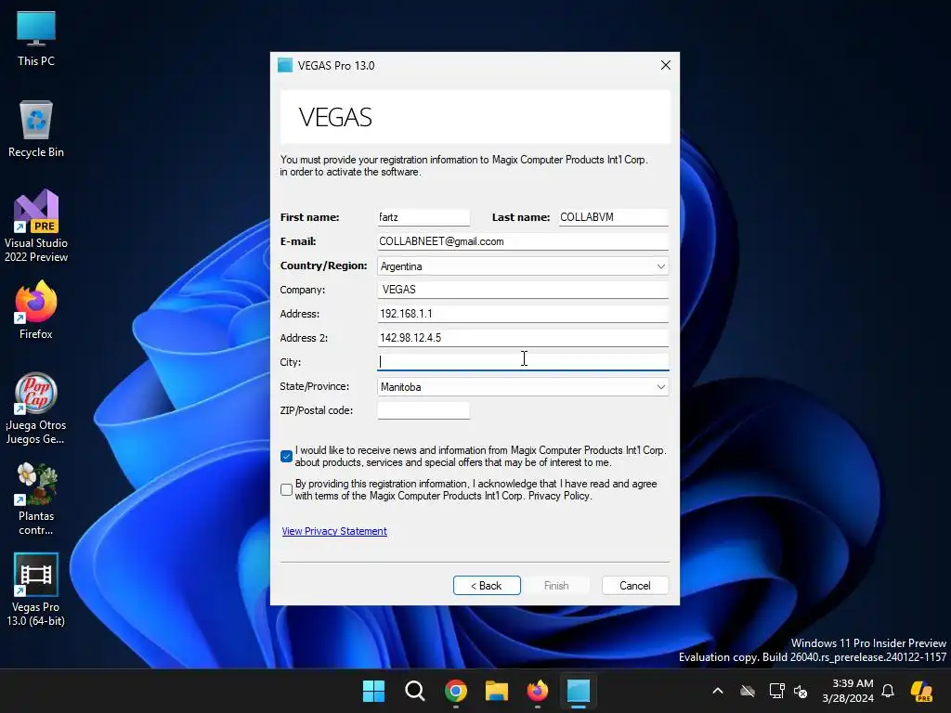Viewport: 951px width, 713px height.
Task: Open This PC desktop icon
Action: click(x=36, y=38)
